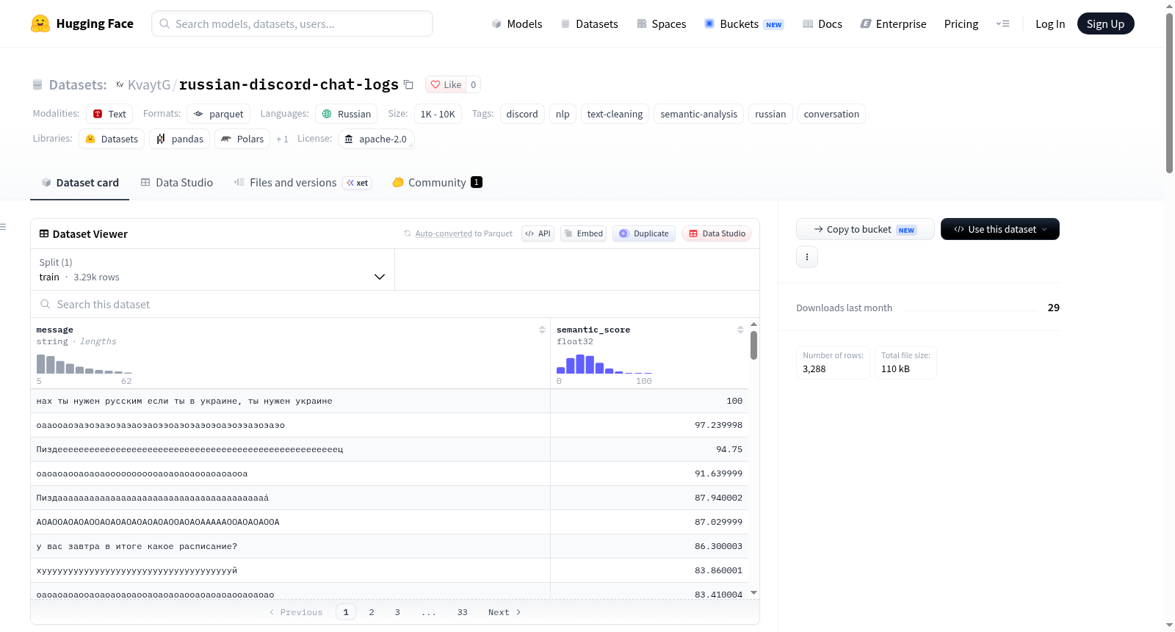1175x632 pixels.
Task: Click Copy to bucket button
Action: (865, 229)
